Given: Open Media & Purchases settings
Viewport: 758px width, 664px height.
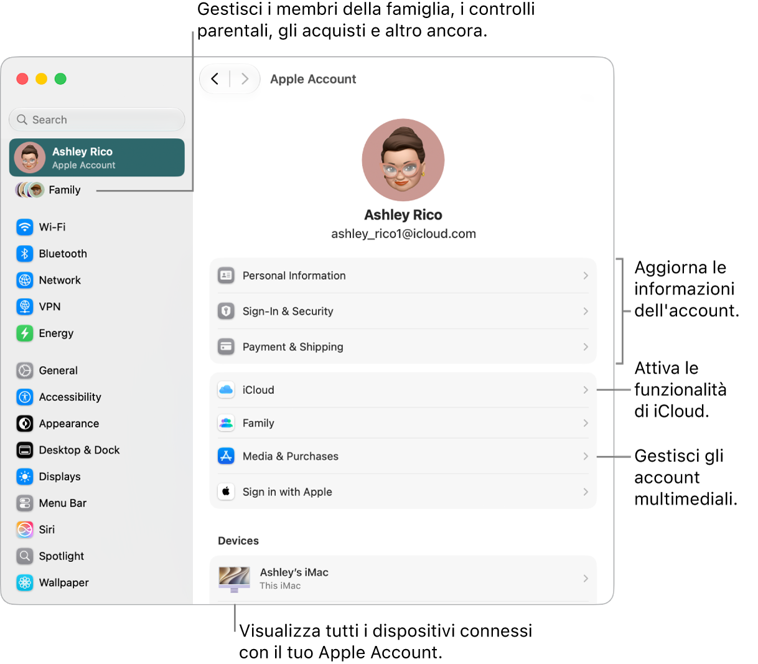Looking at the screenshot, I should coord(403,456).
